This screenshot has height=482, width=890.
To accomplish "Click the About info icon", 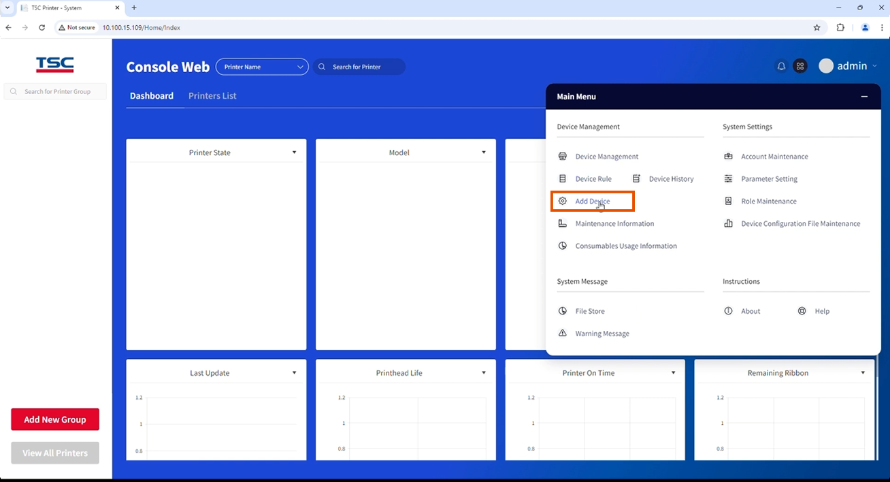I will click(x=728, y=311).
